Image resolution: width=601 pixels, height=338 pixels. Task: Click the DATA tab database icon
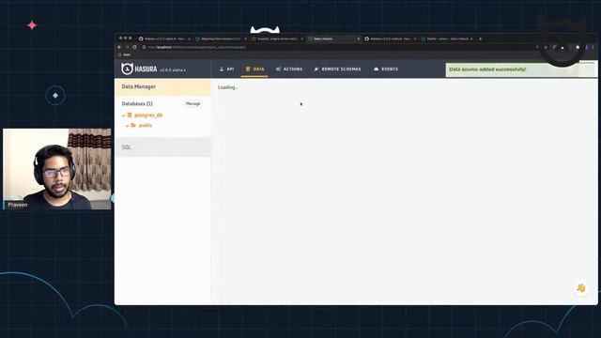248,69
